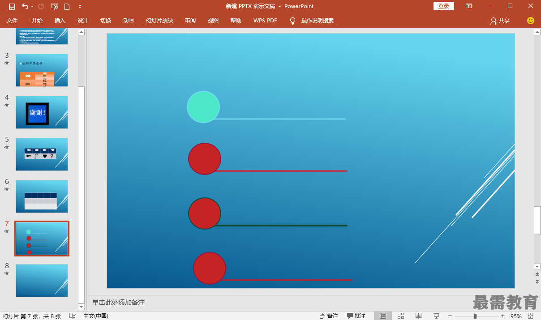The image size is (541, 320).
Task: Click the animation star under slide 8
Action: 7,273
